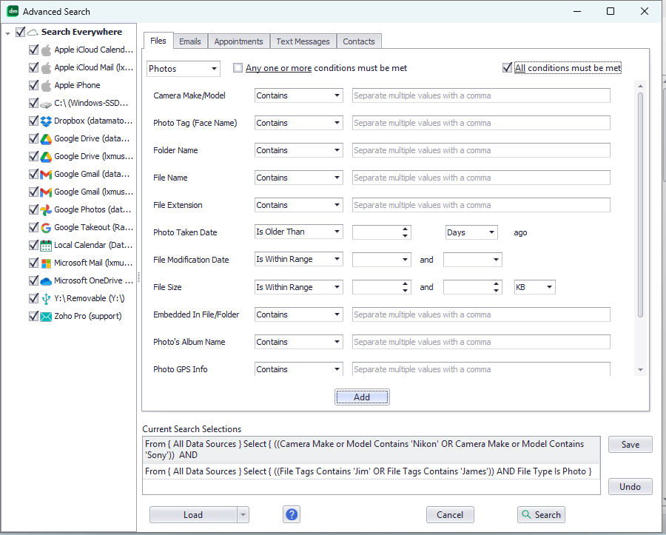The width and height of the screenshot is (666, 535).
Task: Click the Search button
Action: tap(541, 514)
